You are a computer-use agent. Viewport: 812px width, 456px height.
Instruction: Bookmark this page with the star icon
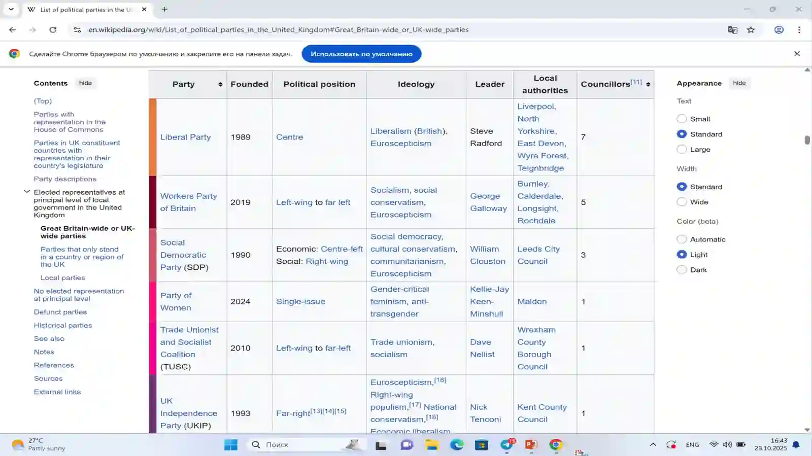pyautogui.click(x=751, y=30)
